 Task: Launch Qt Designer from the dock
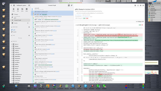(x=104, y=86)
